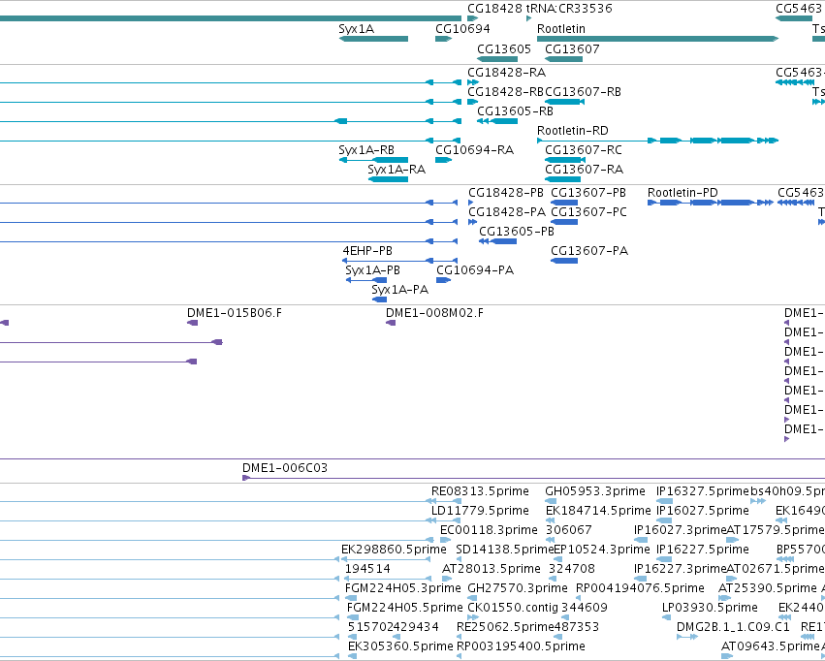
Task: Click EST GH05953.3prime
Action: point(595,491)
